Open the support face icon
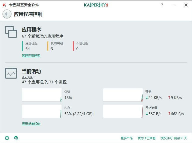This screenshot has width=192, height=143. click(16, 138)
